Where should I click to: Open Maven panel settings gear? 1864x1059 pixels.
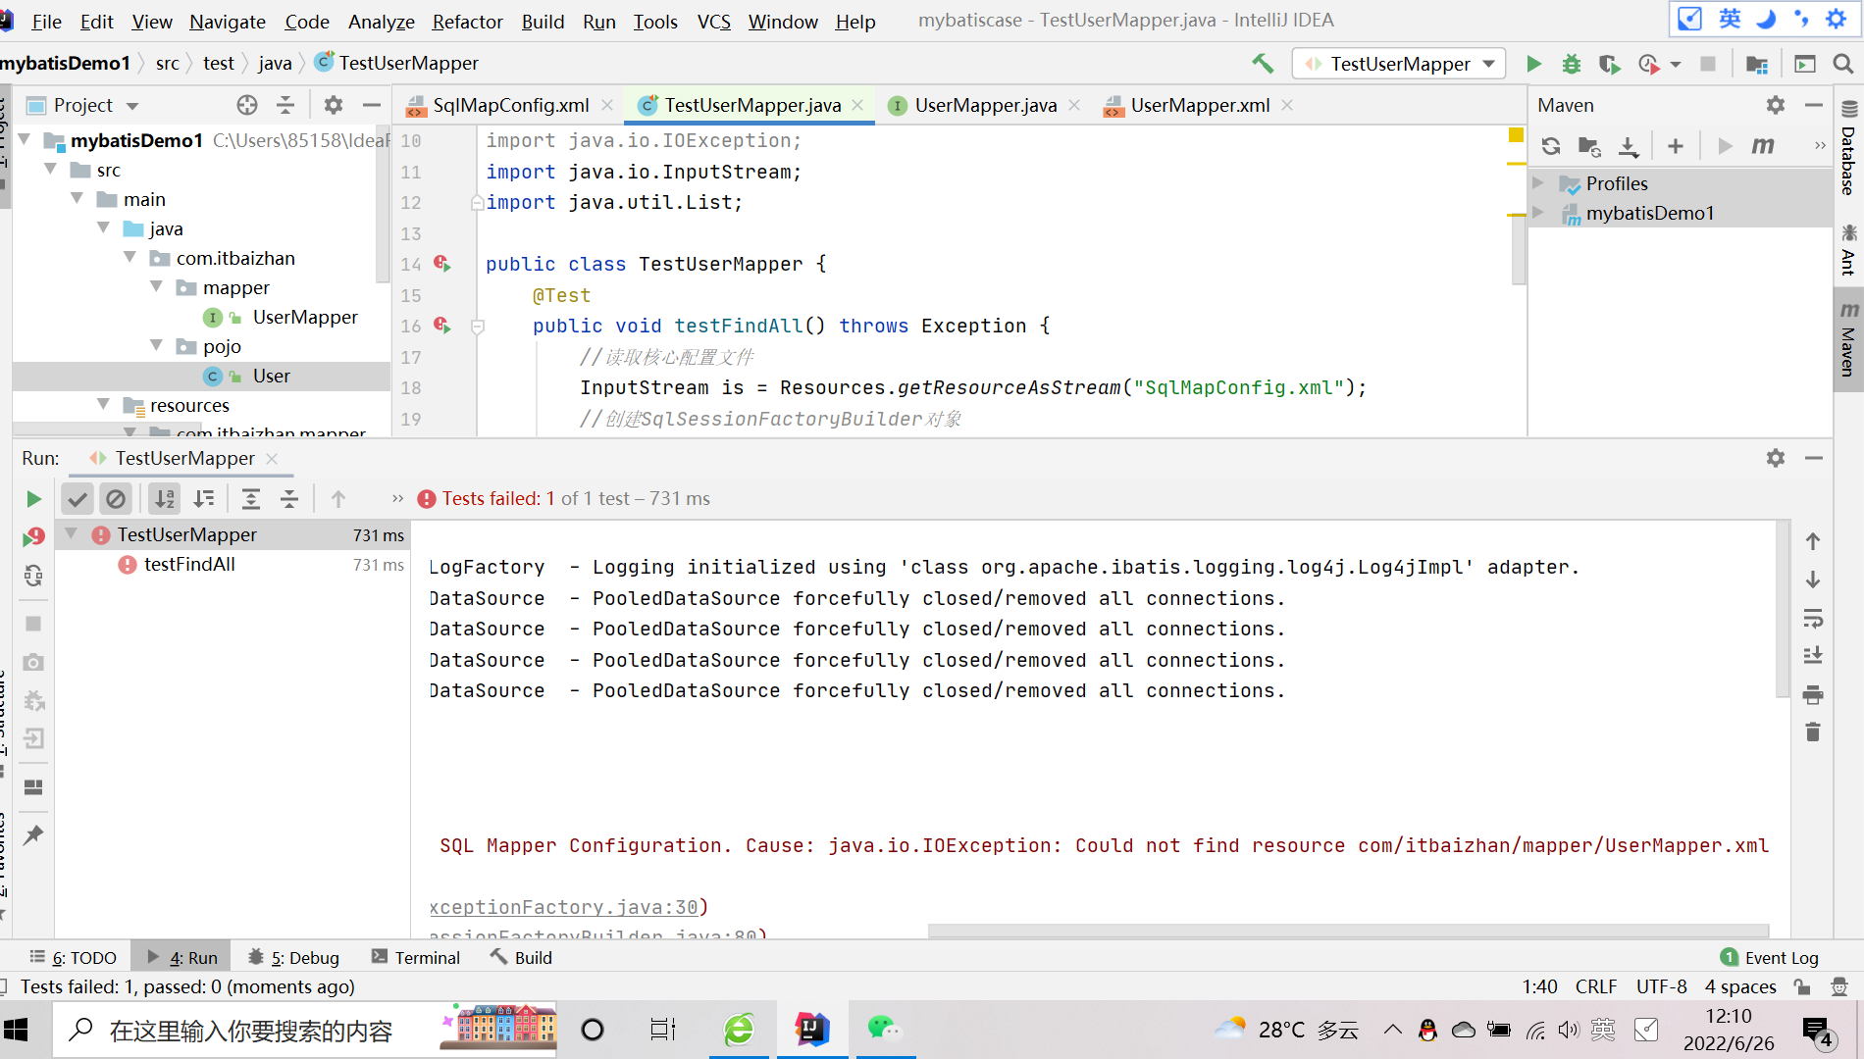(1776, 105)
